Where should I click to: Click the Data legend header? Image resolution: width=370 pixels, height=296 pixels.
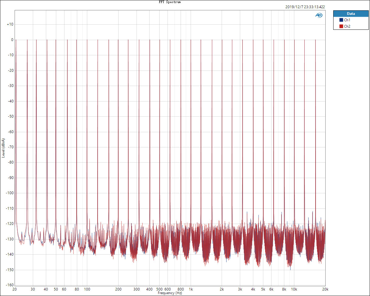[x=351, y=14]
